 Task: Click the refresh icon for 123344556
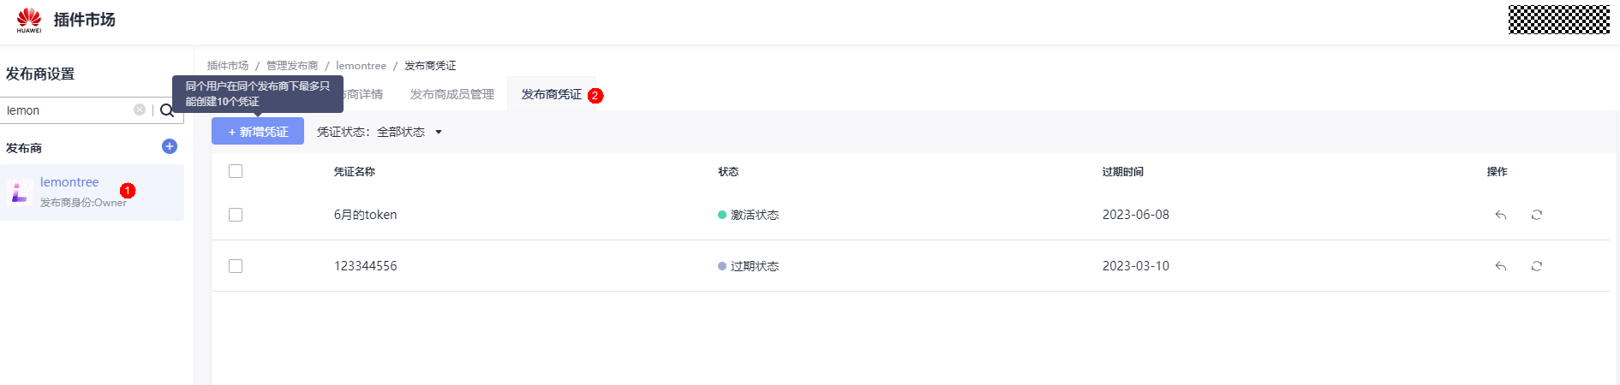coord(1537,266)
